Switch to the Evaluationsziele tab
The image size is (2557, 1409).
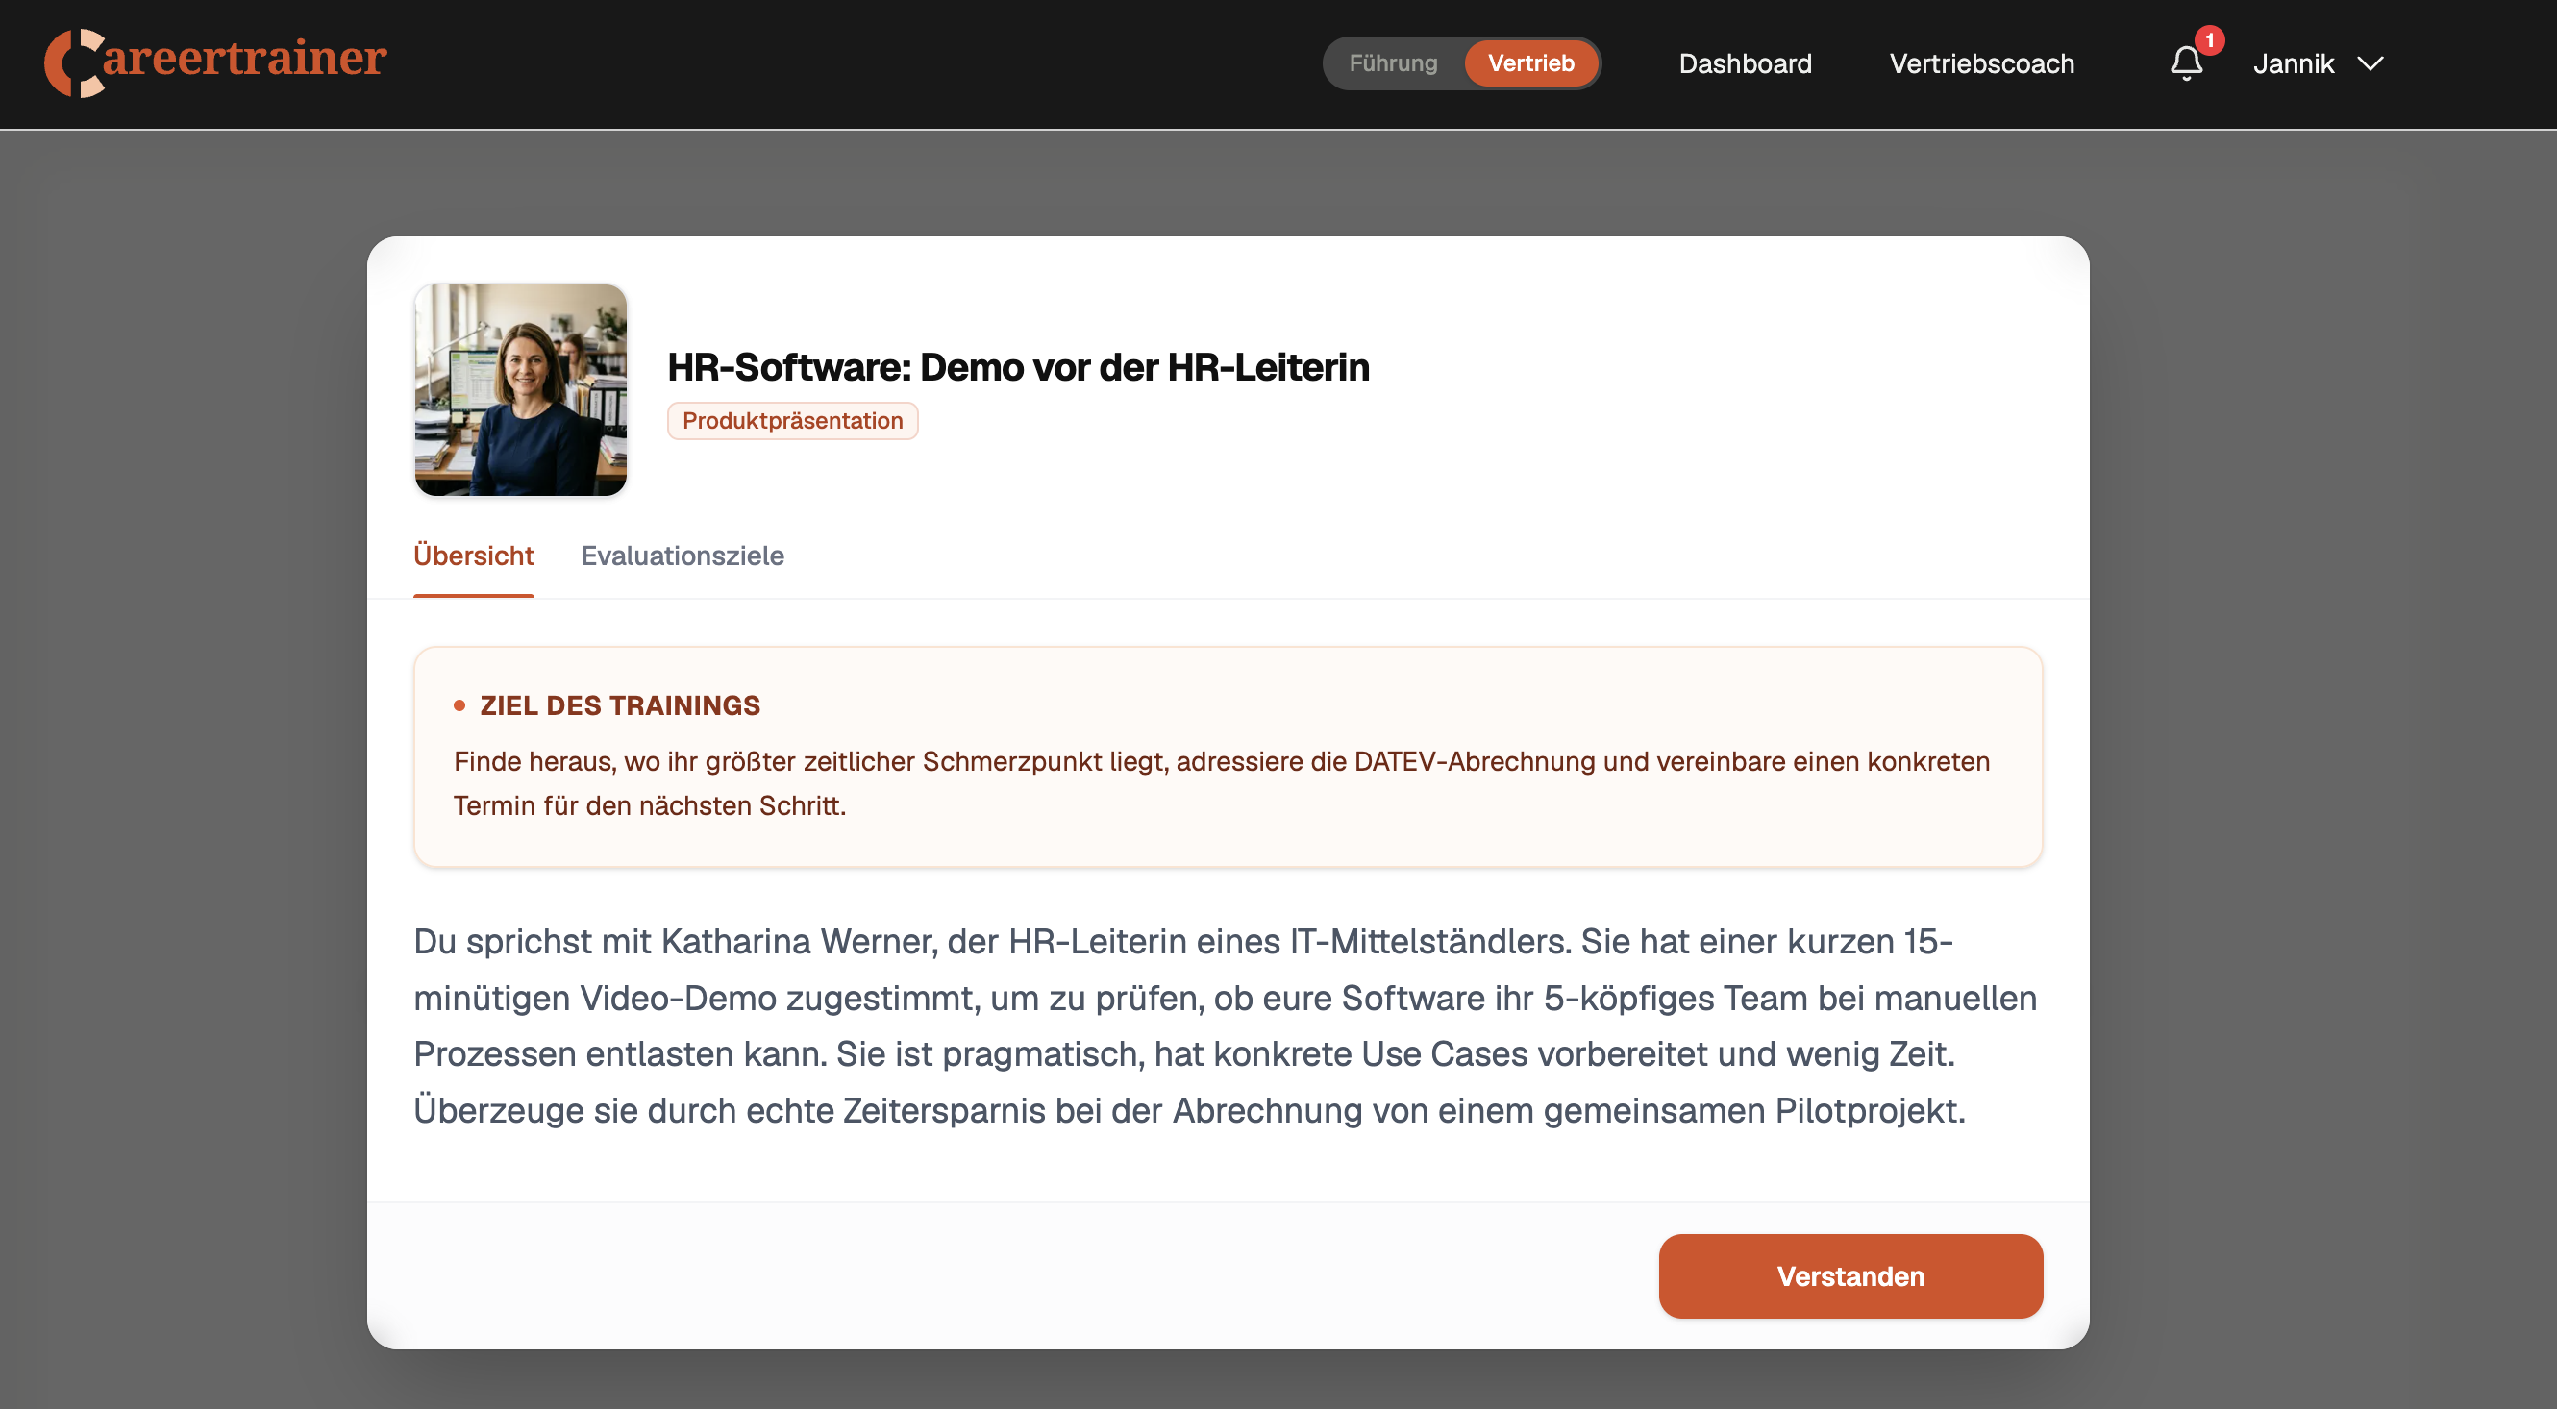click(x=682, y=556)
